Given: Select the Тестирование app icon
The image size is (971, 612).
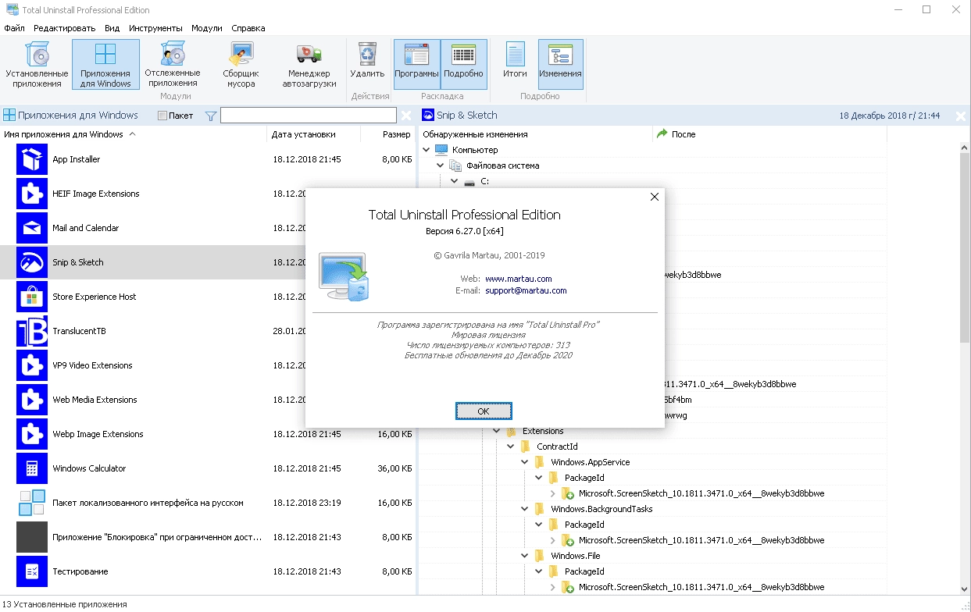Looking at the screenshot, I should click(32, 571).
